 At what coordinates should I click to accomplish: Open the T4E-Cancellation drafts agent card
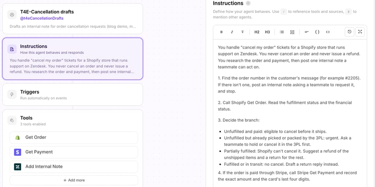(x=72, y=19)
